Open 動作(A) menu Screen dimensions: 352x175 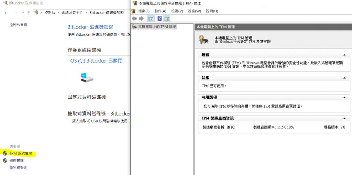click(x=160, y=11)
